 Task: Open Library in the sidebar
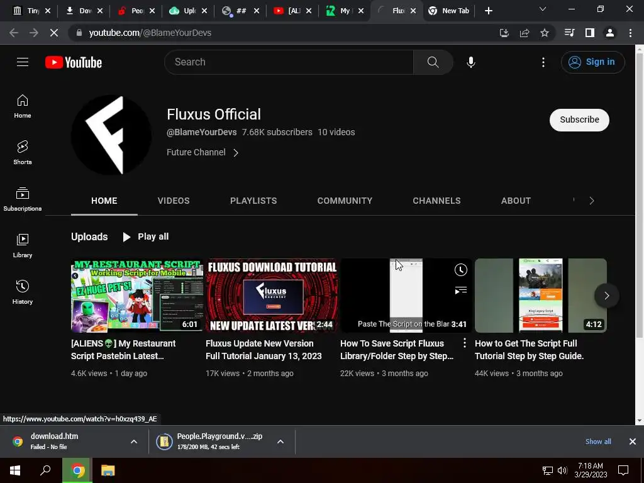(x=23, y=246)
